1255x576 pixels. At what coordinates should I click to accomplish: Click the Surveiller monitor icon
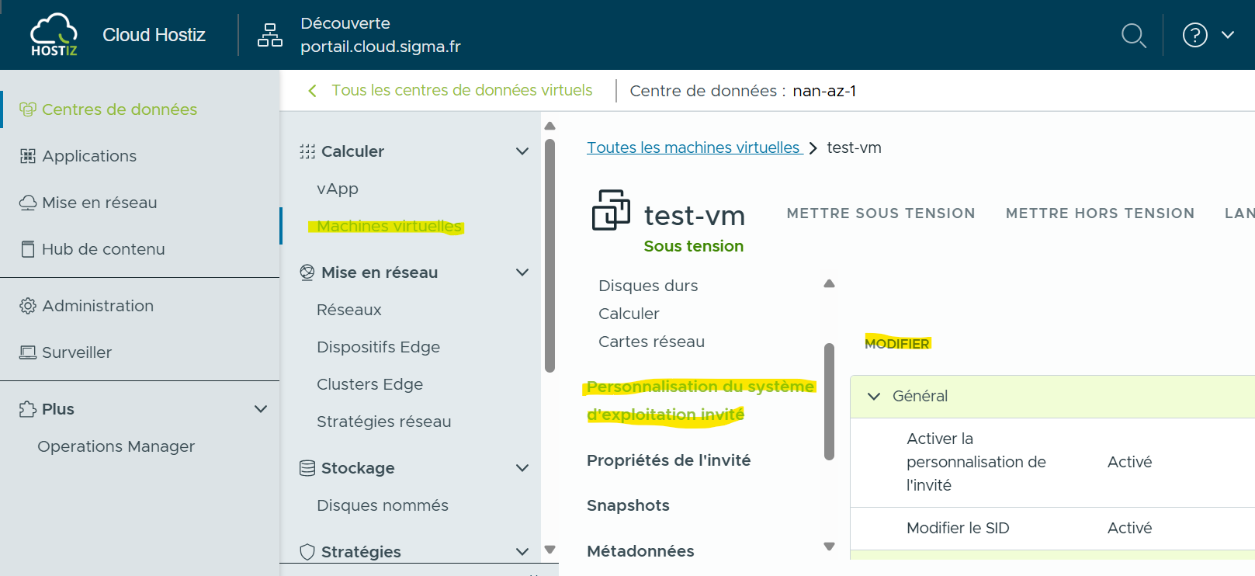coord(28,352)
